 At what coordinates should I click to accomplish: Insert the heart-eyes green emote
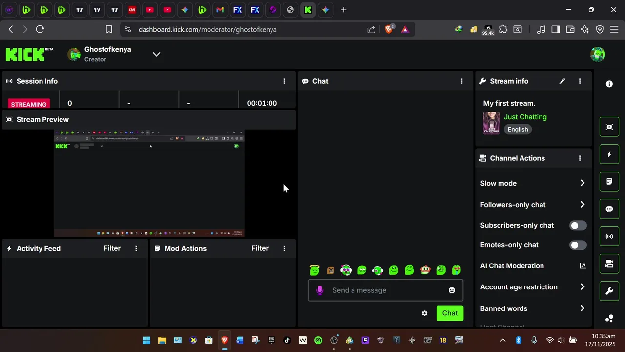pos(457,270)
